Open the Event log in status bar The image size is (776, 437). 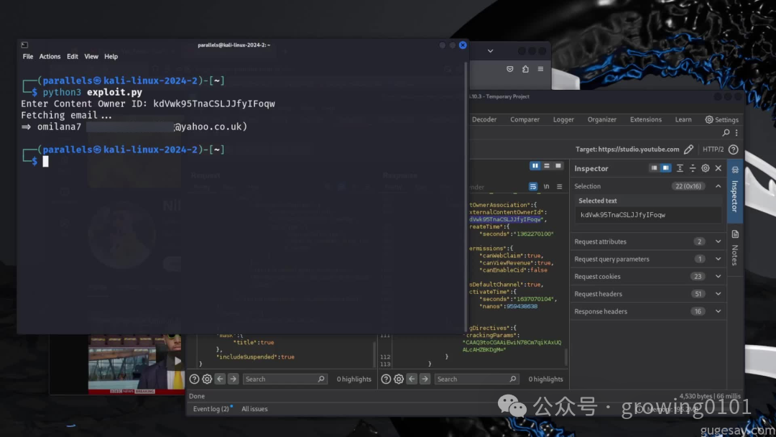pos(211,409)
